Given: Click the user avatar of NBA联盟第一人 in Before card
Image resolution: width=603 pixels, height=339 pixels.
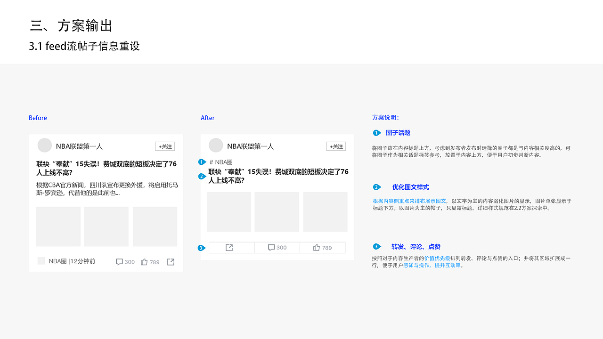Looking at the screenshot, I should click(x=44, y=145).
